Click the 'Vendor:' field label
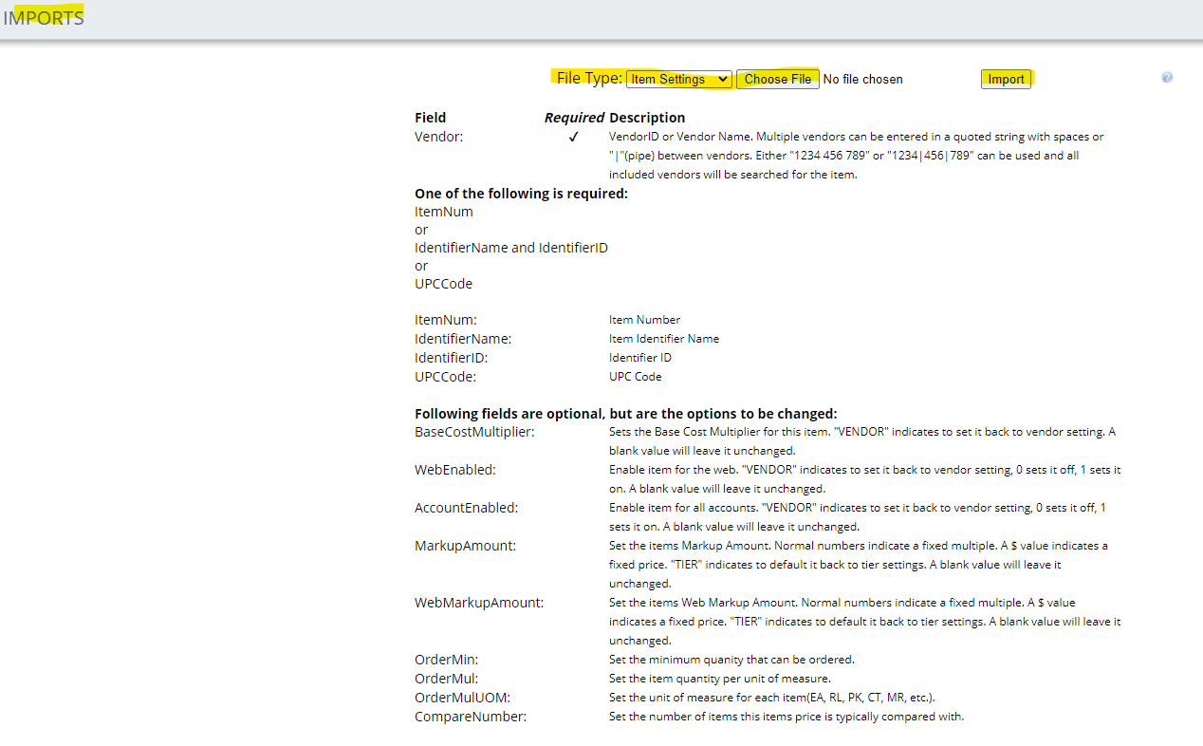 pos(438,137)
